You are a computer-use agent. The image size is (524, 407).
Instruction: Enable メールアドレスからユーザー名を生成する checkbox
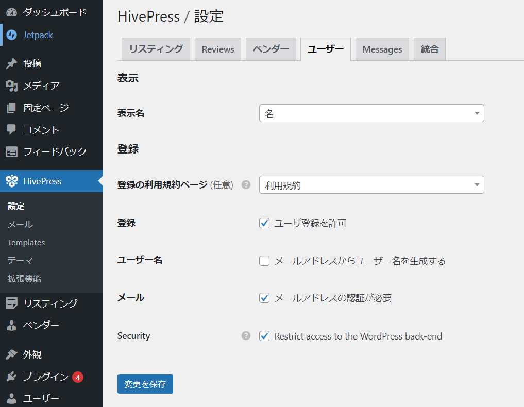pos(264,261)
